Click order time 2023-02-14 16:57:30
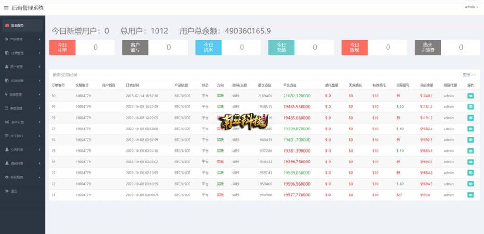Image resolution: width=484 pixels, height=234 pixels. point(142,96)
